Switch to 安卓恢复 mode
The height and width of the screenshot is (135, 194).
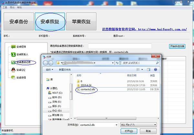50,21
